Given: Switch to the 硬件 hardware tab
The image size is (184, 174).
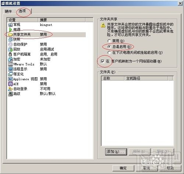Looking at the screenshot, I should click(x=8, y=11).
